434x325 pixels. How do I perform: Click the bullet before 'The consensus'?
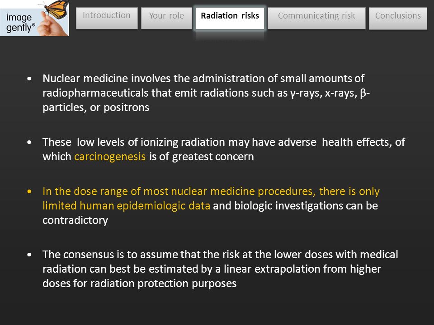pos(29,255)
